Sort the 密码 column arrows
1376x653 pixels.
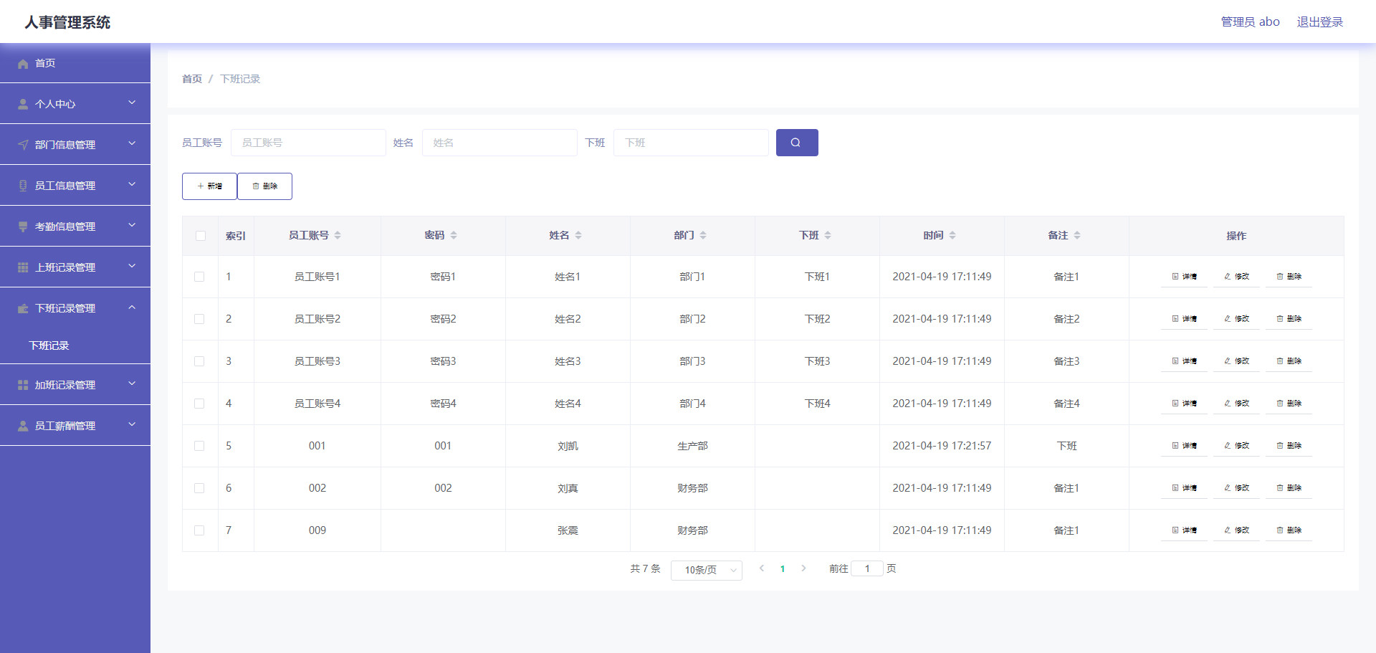pyautogui.click(x=454, y=235)
